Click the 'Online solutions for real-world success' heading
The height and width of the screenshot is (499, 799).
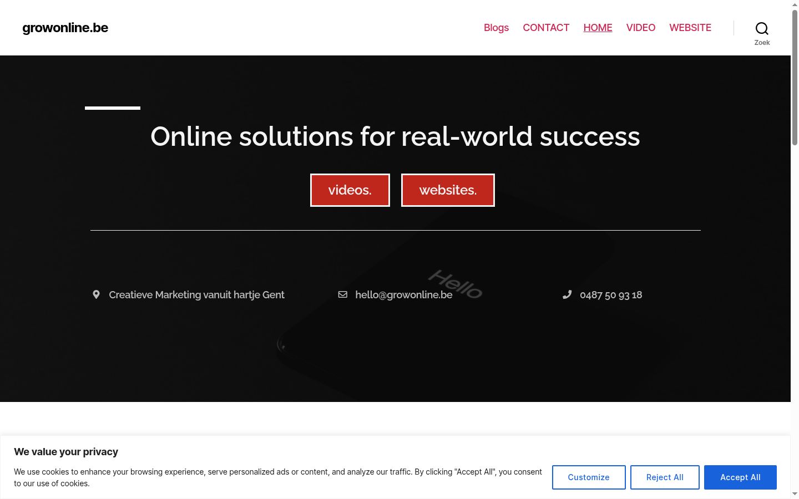395,136
